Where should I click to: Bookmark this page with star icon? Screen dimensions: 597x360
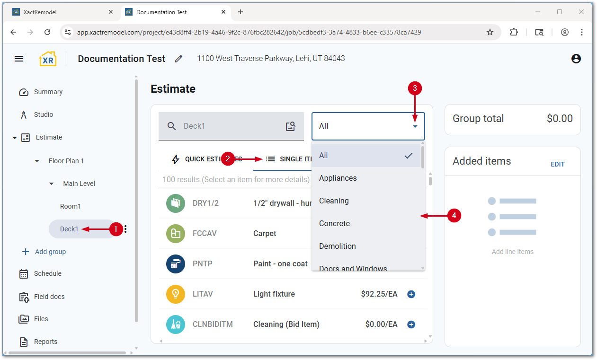490,32
